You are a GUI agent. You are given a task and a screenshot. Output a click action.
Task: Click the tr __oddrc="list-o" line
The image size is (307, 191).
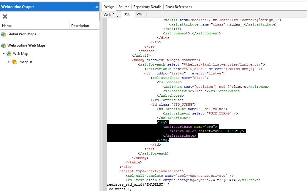pos(185,73)
